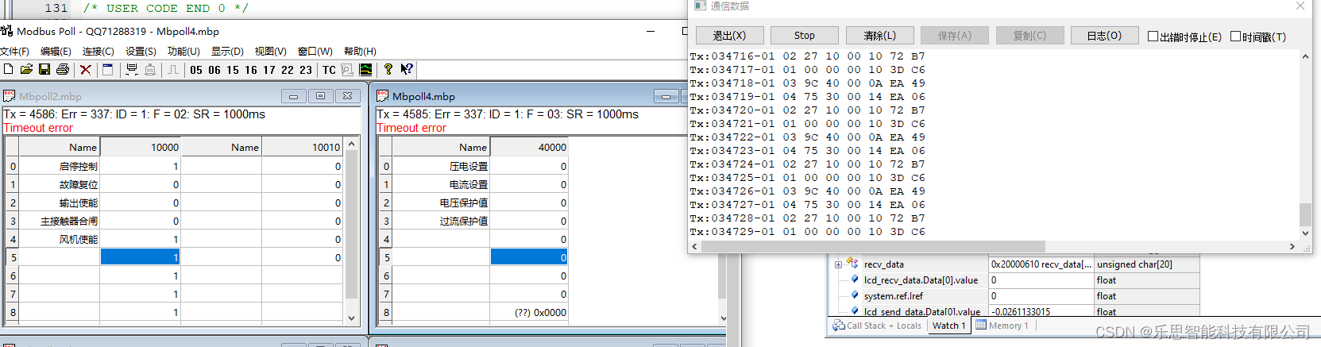Click the 40000 column header in Mbpoll4
Viewport: 1321px width, 347px height.
530,147
